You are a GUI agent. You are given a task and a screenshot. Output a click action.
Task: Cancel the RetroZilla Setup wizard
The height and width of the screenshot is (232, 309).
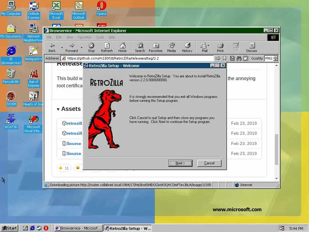(209, 163)
